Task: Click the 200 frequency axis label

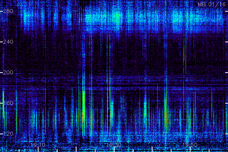Action: coord(8,72)
